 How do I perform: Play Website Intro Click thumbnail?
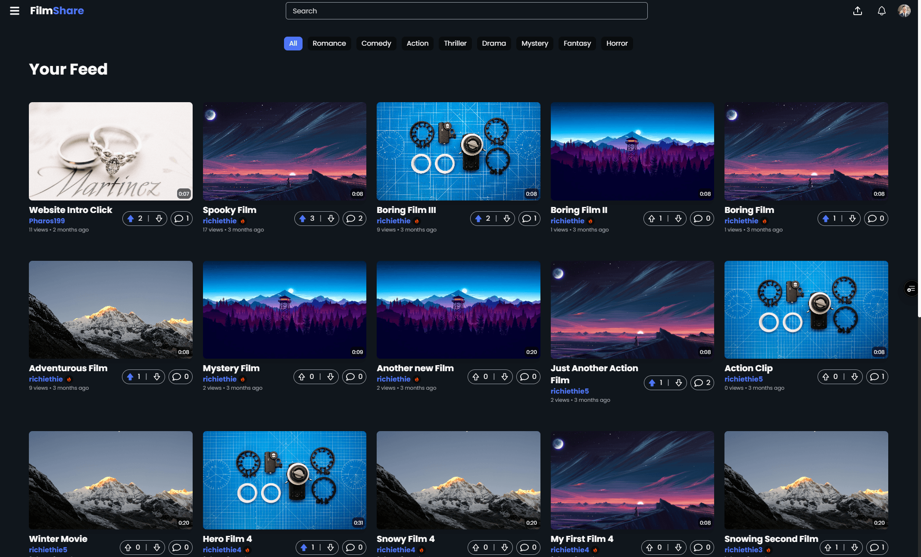(x=111, y=151)
